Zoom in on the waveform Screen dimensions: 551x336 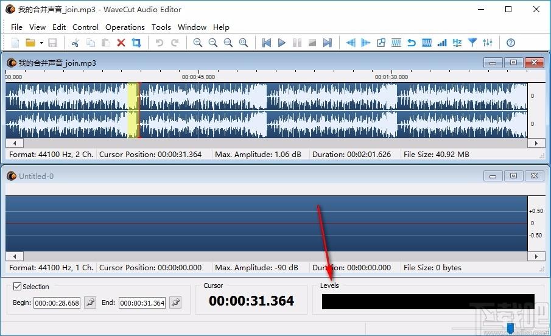197,43
